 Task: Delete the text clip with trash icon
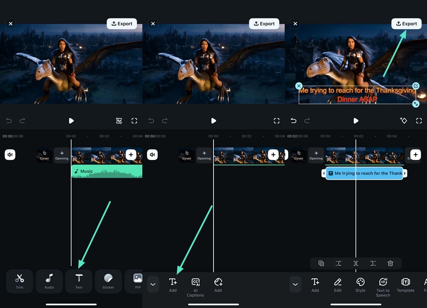(390, 263)
